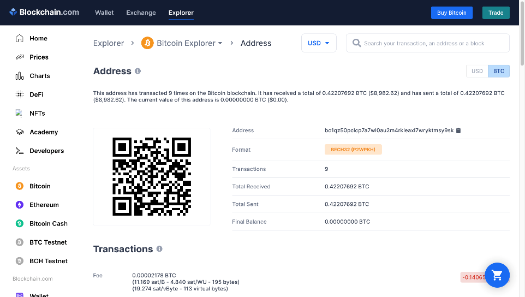Viewport: 525px width, 297px height.
Task: Click the info icon next to Transactions heading
Action: (159, 249)
